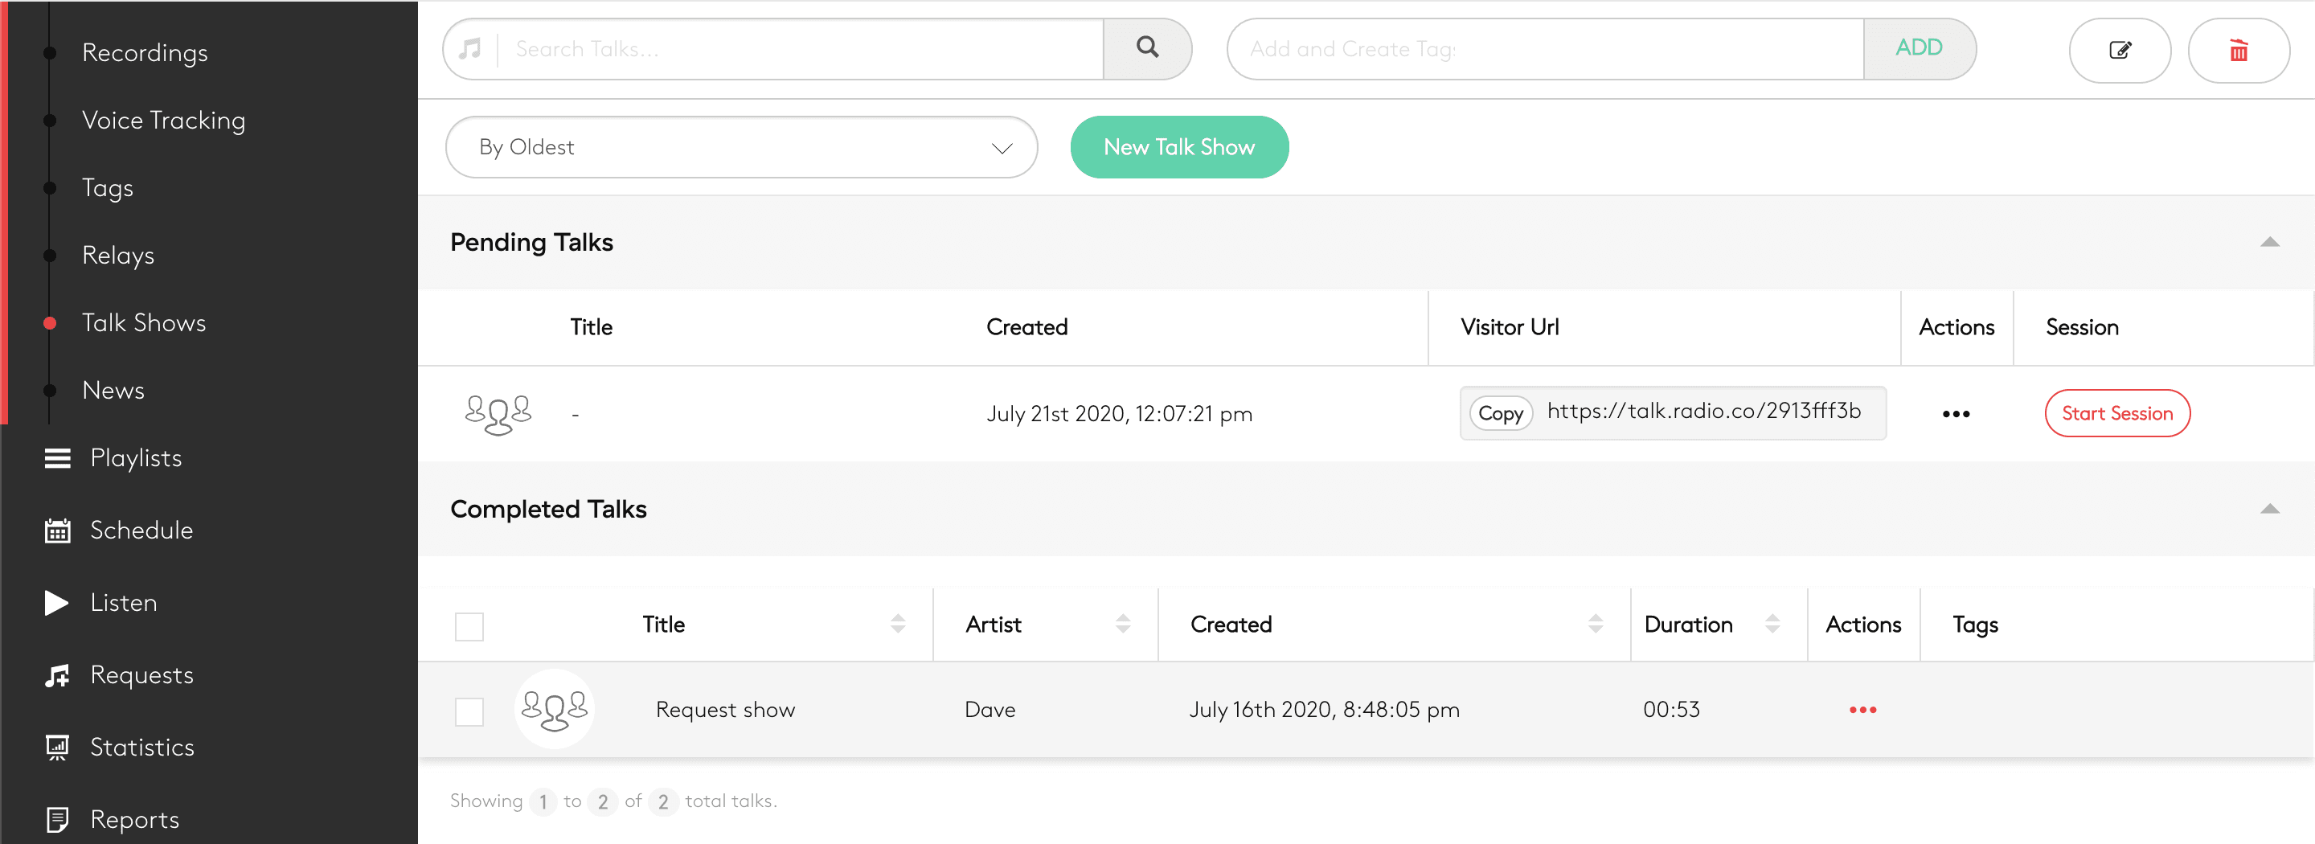Sort completed talks by Duration column
This screenshot has height=844, width=2315.
(x=1772, y=624)
